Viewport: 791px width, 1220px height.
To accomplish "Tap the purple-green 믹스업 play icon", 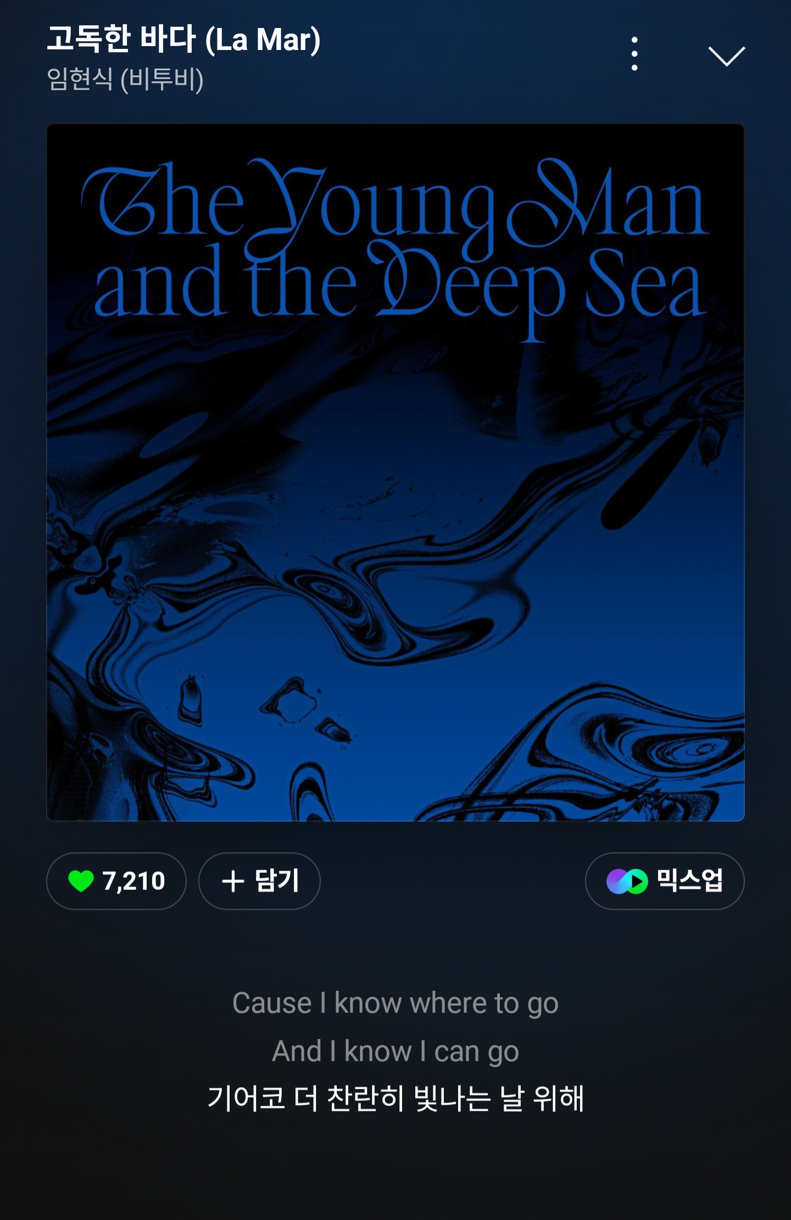I will click(x=627, y=882).
